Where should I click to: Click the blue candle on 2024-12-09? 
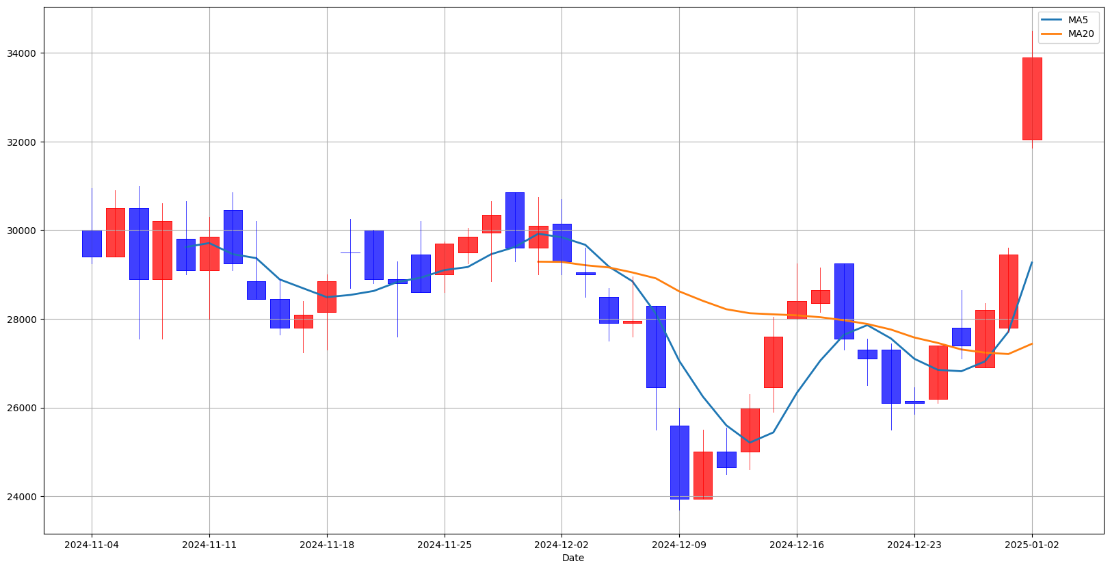point(679,462)
